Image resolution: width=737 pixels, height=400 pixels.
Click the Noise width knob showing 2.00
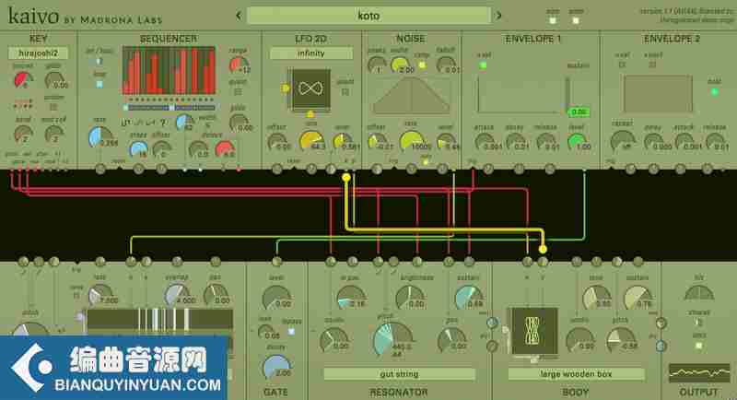pyautogui.click(x=400, y=65)
